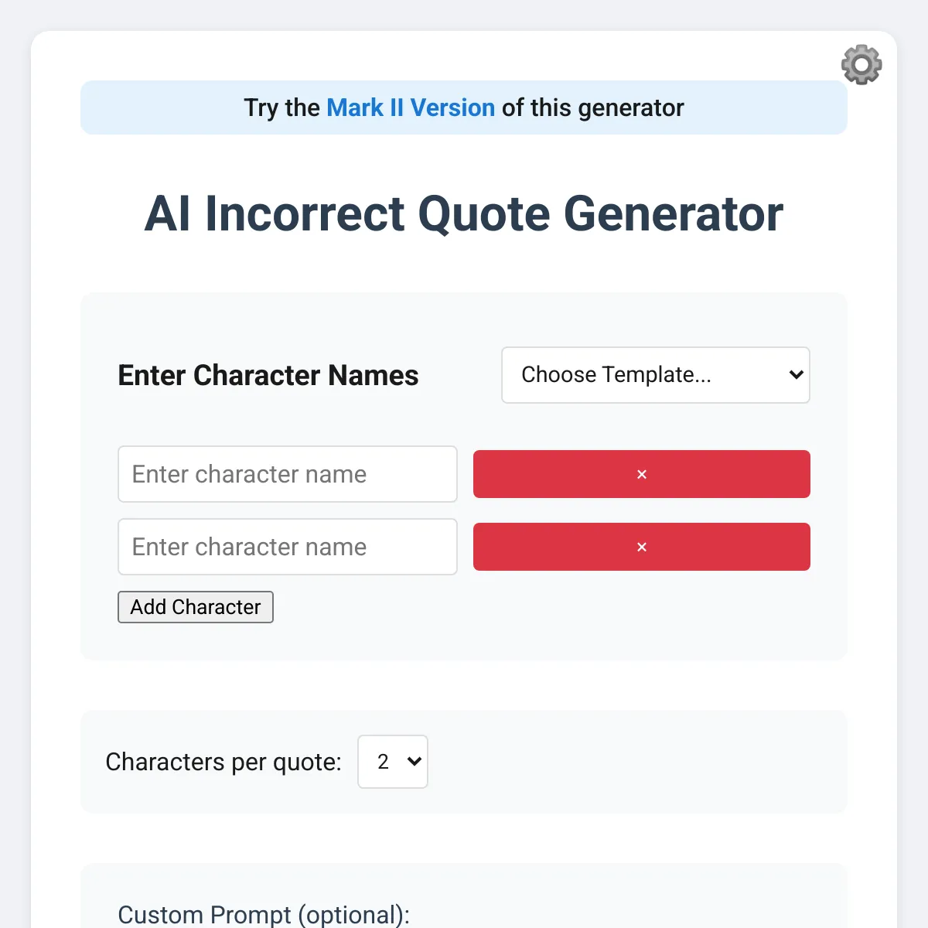Viewport: 928px width, 928px height.
Task: Click the Add Character button
Action: pos(196,607)
